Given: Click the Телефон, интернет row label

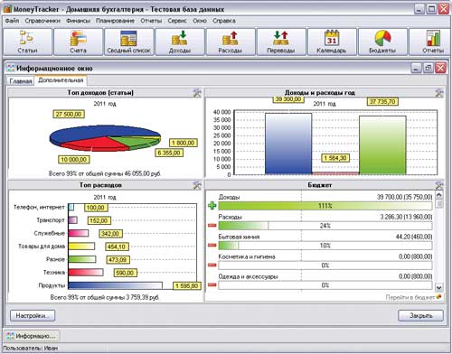Looking at the screenshot, I should point(39,207).
